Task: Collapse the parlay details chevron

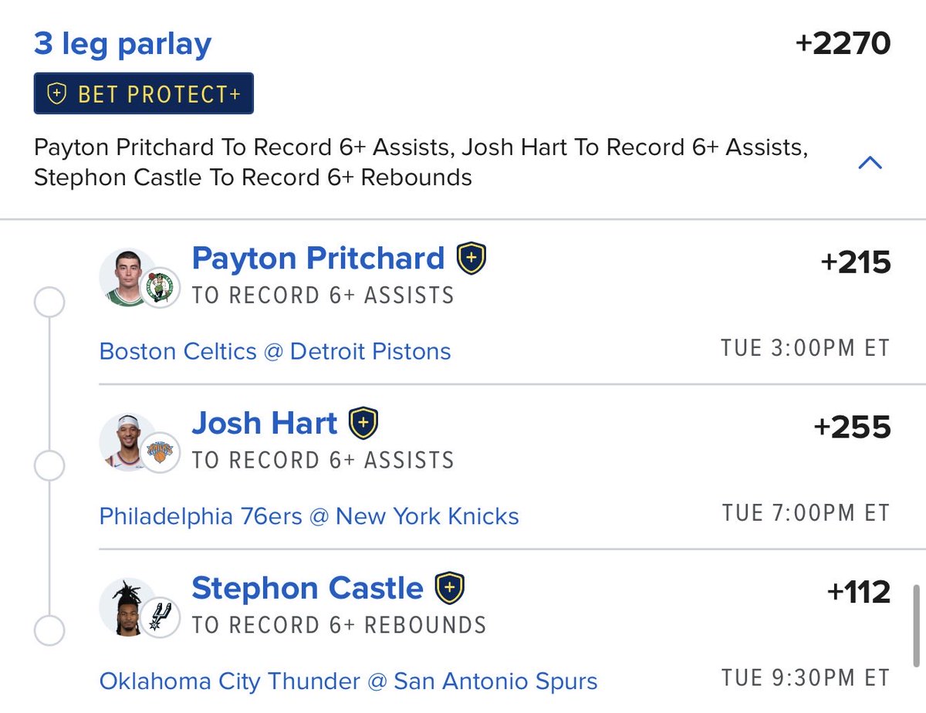Action: tap(870, 162)
